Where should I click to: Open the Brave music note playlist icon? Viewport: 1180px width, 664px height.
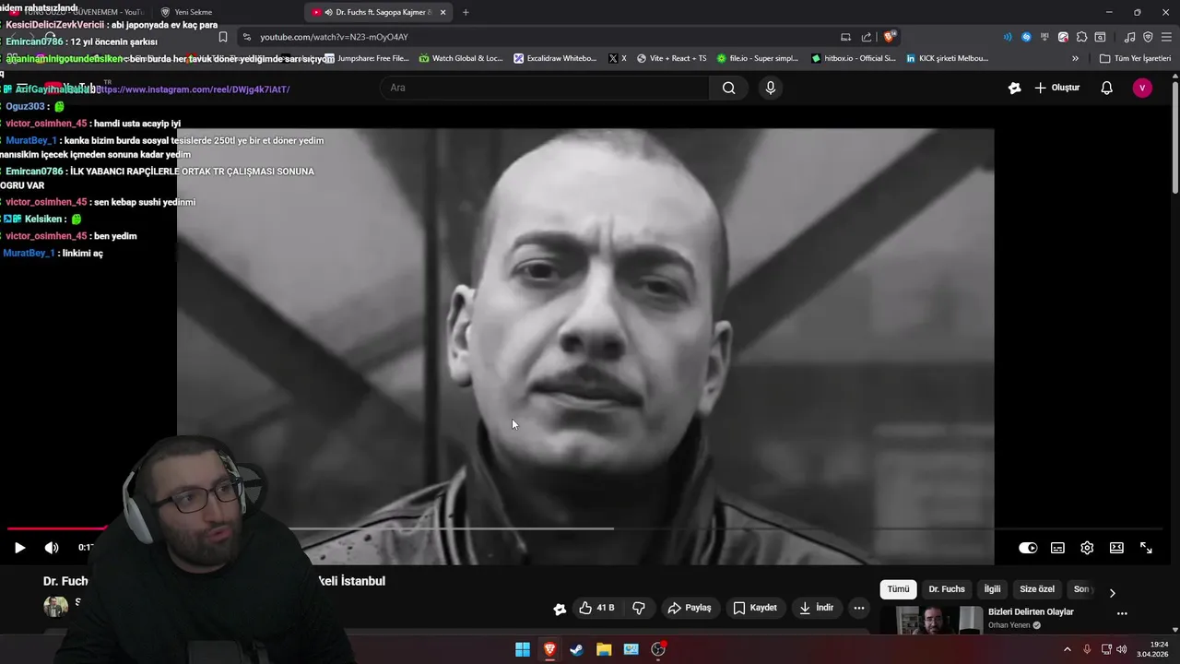point(1130,37)
